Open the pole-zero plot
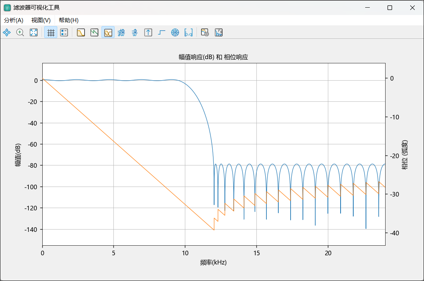This screenshot has width=424, height=281. click(175, 33)
